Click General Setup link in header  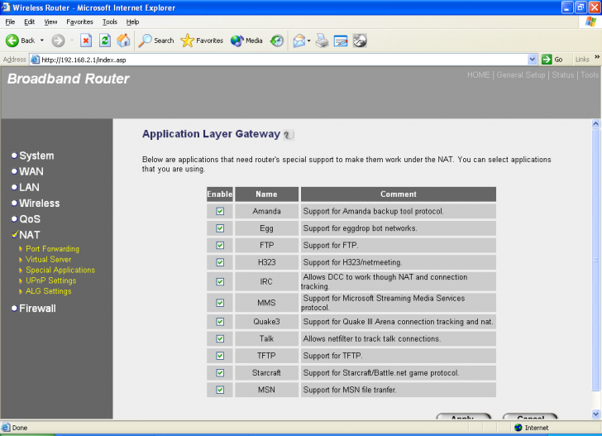pos(521,75)
